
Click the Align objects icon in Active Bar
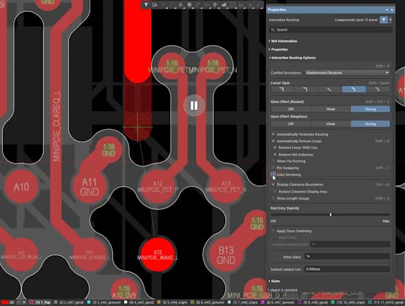[180, 5]
